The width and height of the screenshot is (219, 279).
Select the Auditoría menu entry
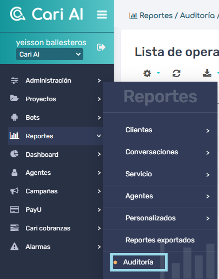(139, 262)
